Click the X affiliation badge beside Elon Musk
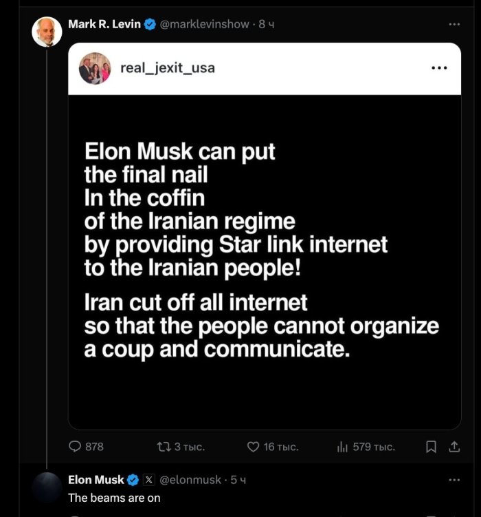 click(x=148, y=480)
